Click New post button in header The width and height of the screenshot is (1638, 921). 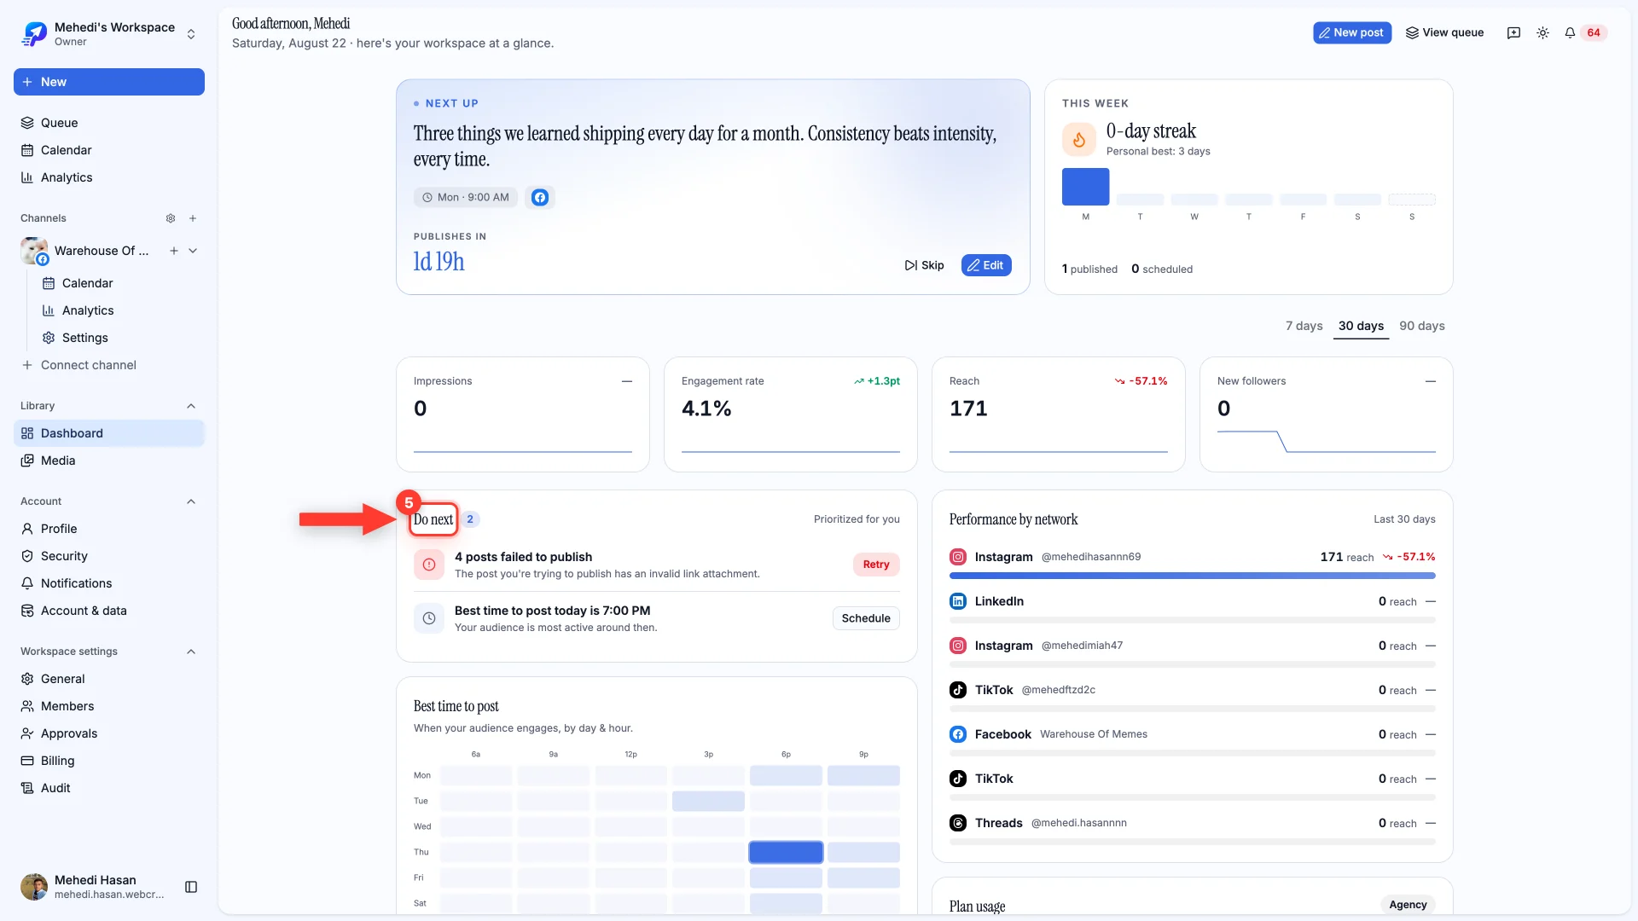(1352, 32)
